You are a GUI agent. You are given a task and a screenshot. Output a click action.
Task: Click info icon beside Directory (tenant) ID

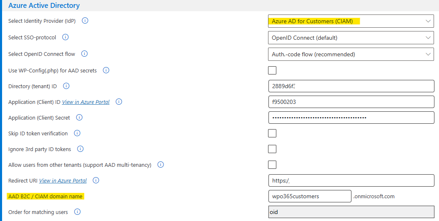[x=66, y=86]
